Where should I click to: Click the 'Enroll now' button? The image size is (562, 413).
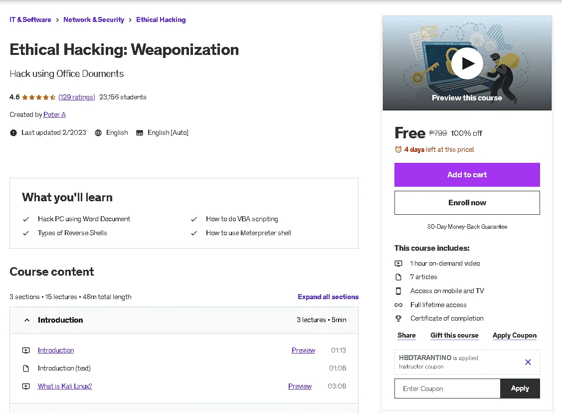[x=467, y=203]
